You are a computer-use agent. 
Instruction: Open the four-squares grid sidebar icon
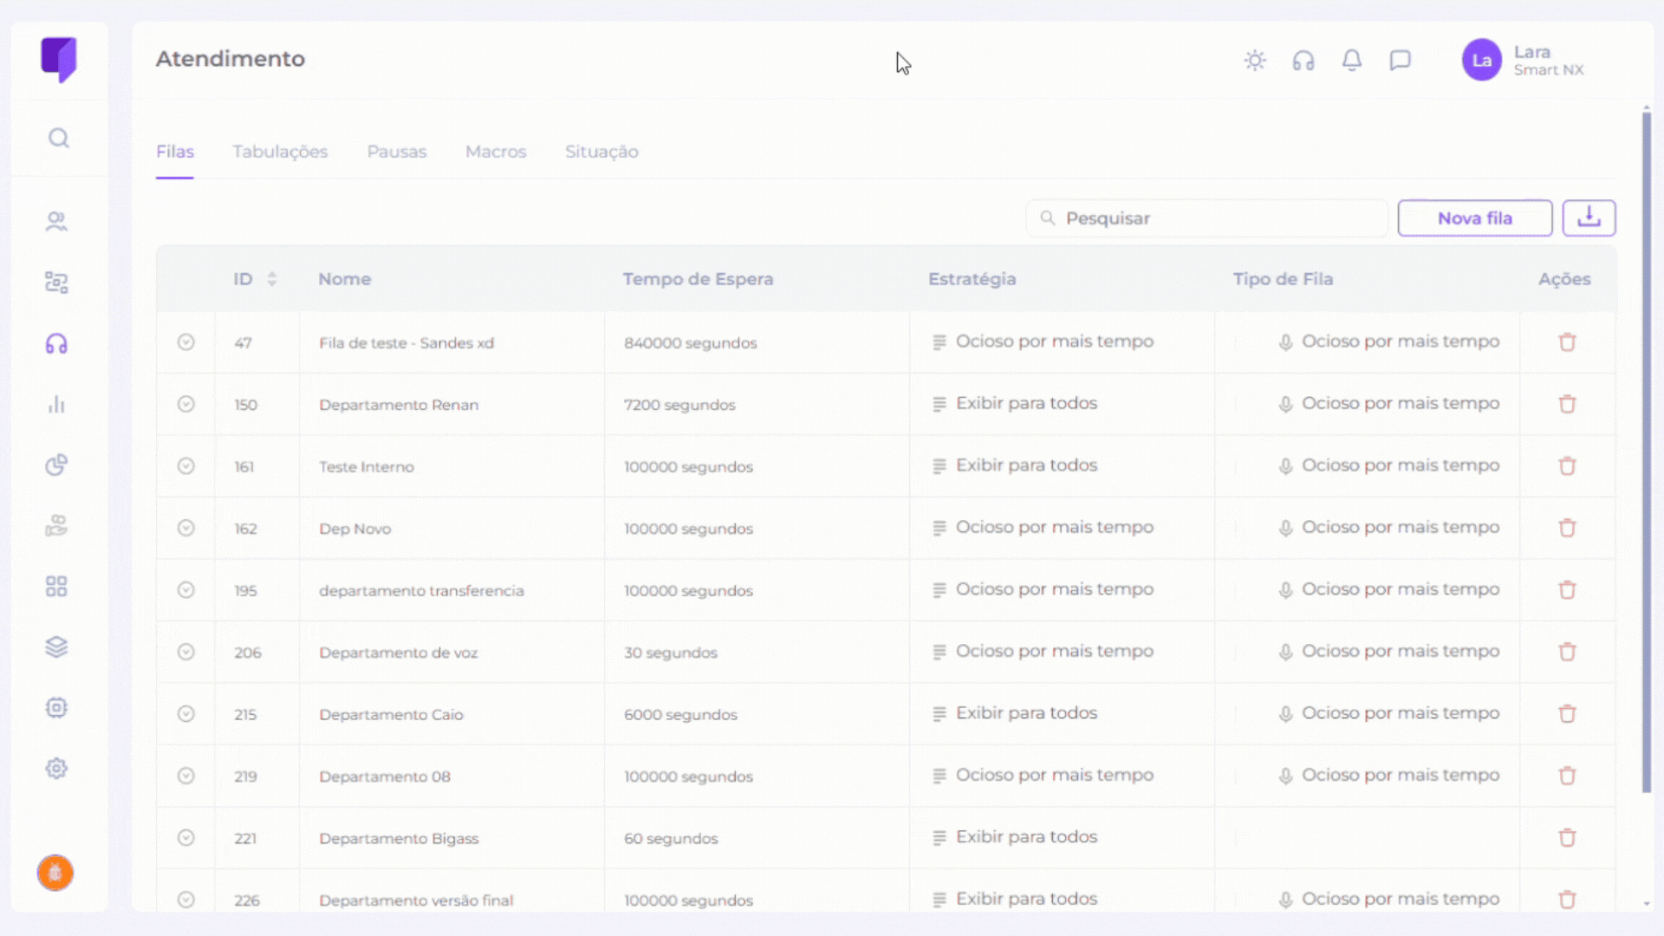pyautogui.click(x=56, y=587)
